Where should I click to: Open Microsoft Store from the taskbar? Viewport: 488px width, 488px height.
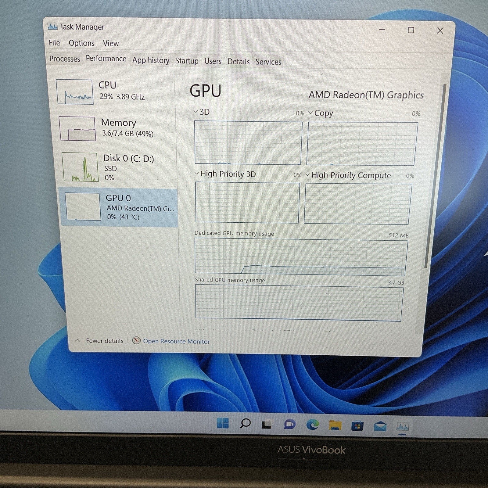pyautogui.click(x=357, y=425)
